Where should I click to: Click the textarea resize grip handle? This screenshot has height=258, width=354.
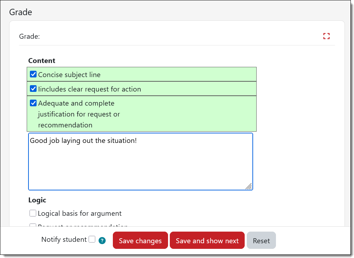point(249,187)
